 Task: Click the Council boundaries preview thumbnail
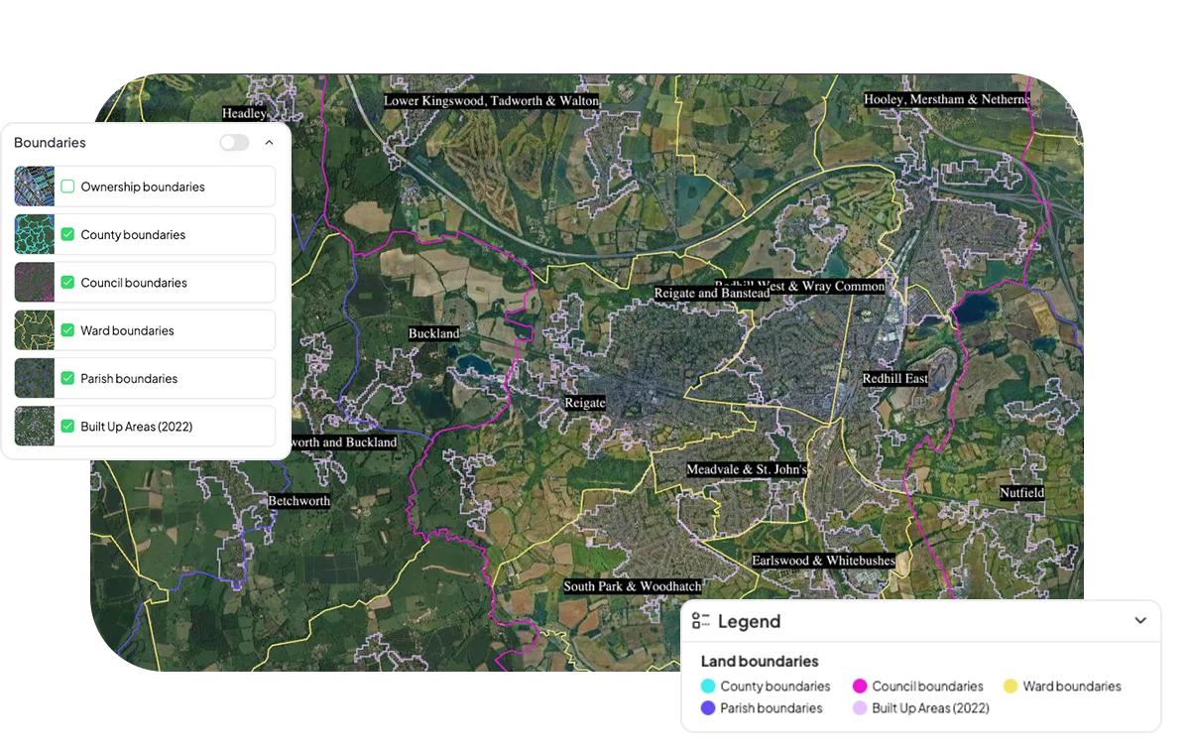click(x=34, y=282)
